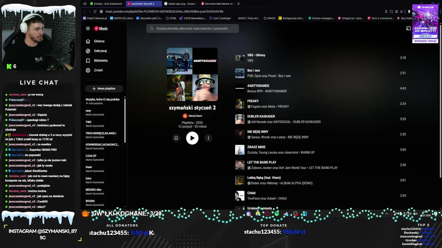This screenshot has width=442, height=248.
Task: Open File Explorer from the taskbar
Action: tap(258, 214)
